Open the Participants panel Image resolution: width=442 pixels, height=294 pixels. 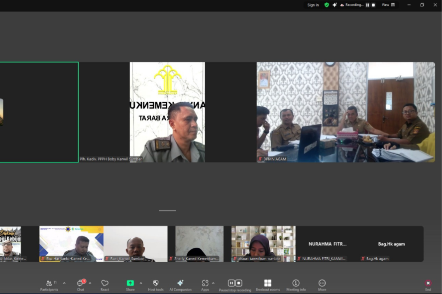tap(49, 285)
